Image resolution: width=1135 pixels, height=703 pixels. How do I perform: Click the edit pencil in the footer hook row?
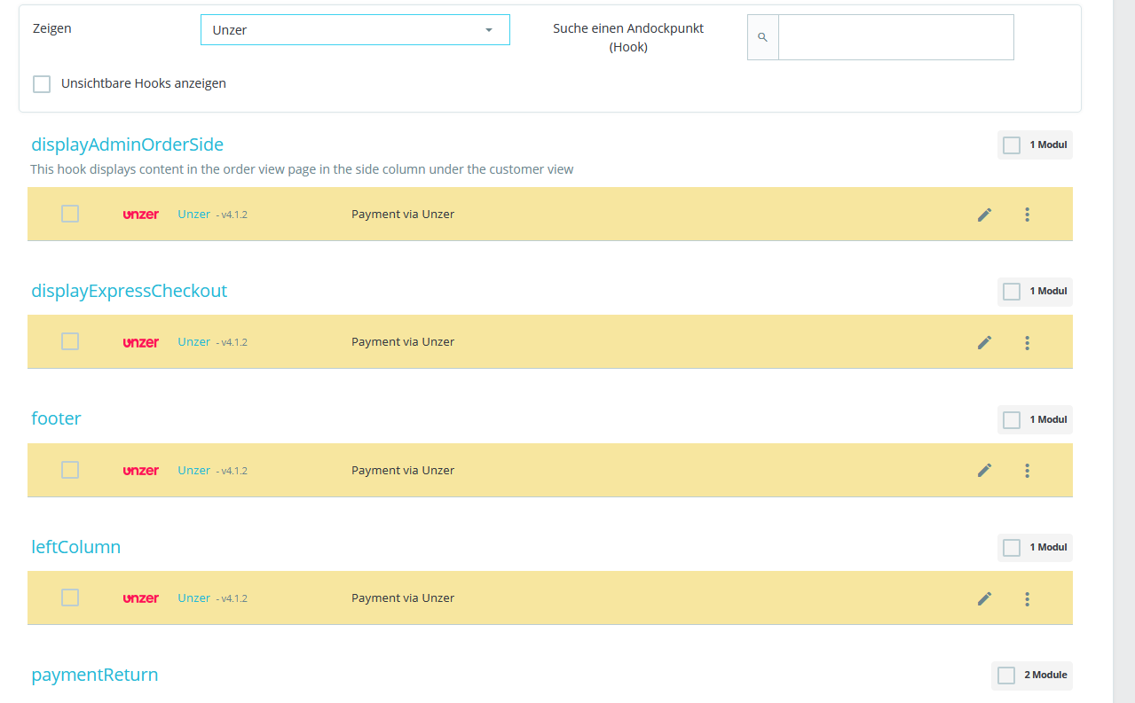pos(984,471)
